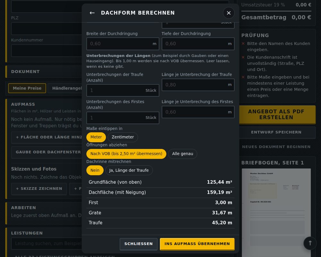Switch measurement input to Zentimeter
This screenshot has height=257, width=321.
(x=123, y=137)
